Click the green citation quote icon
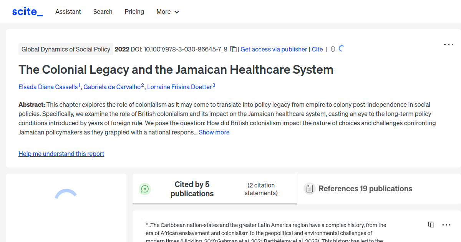Image resolution: width=461 pixels, height=242 pixels. point(145,189)
